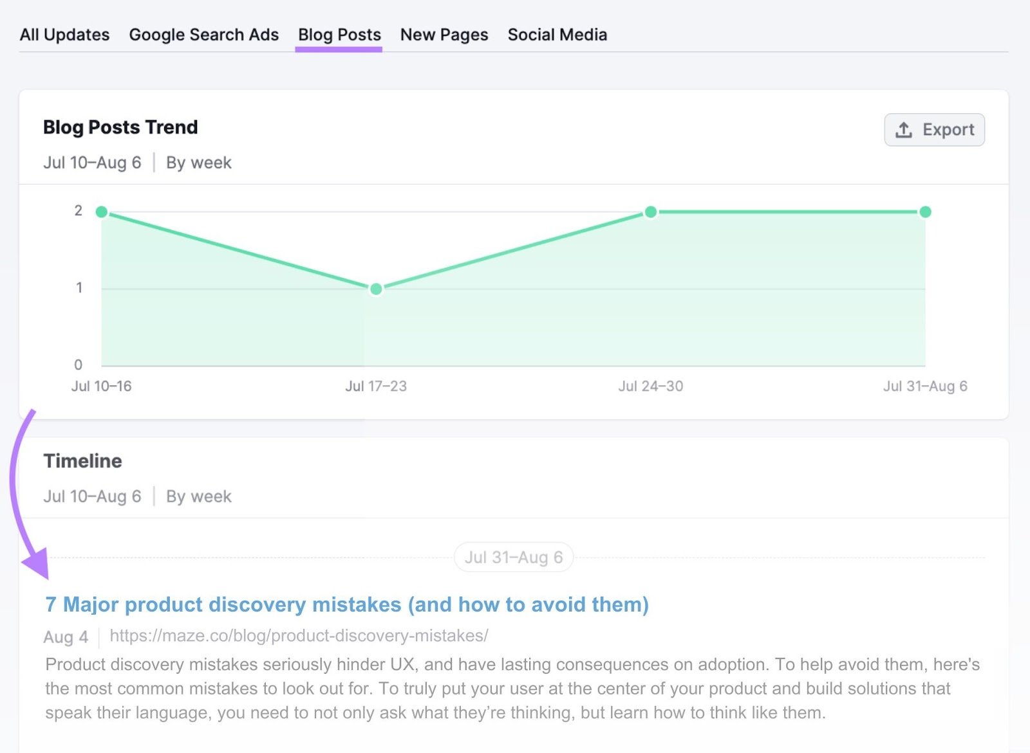Image resolution: width=1030 pixels, height=753 pixels.
Task: Switch to the Google Search Ads tab
Action: 203,35
